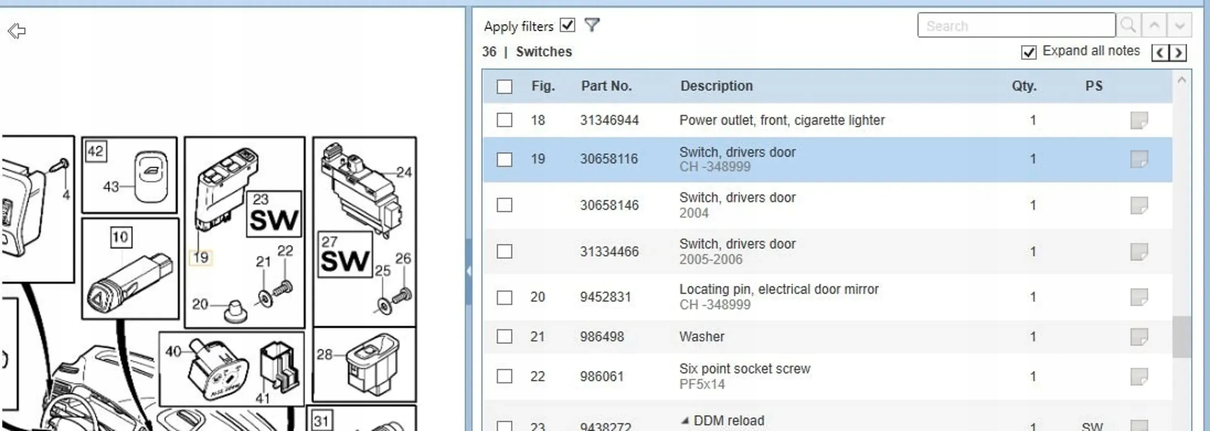Sort by Part No. column header
1210x431 pixels.
click(606, 86)
